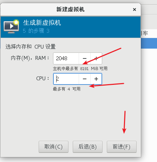Viewport: 157px width, 162px height.
Task: Click the 8191 MiB available hint text
Action: click(x=80, y=69)
